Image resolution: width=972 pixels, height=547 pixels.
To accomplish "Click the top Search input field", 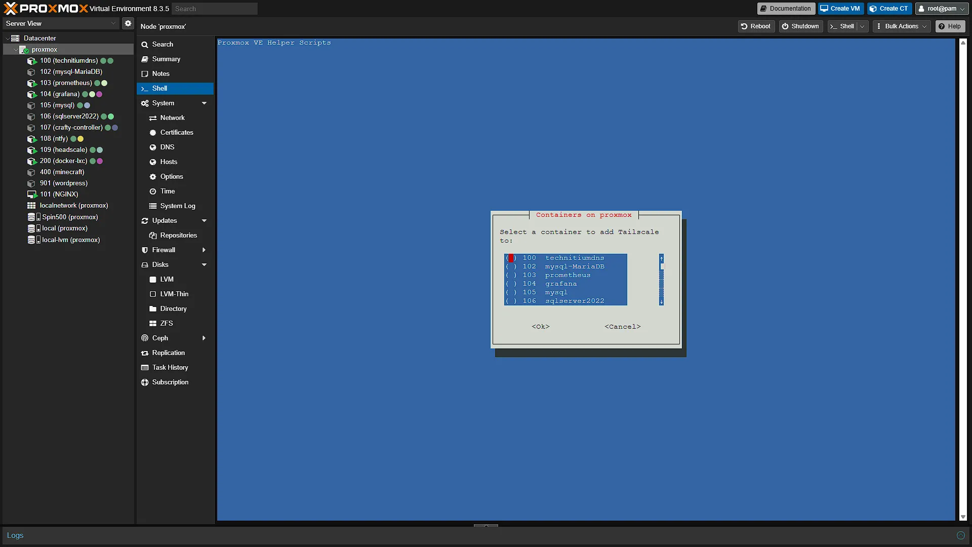I will [215, 9].
